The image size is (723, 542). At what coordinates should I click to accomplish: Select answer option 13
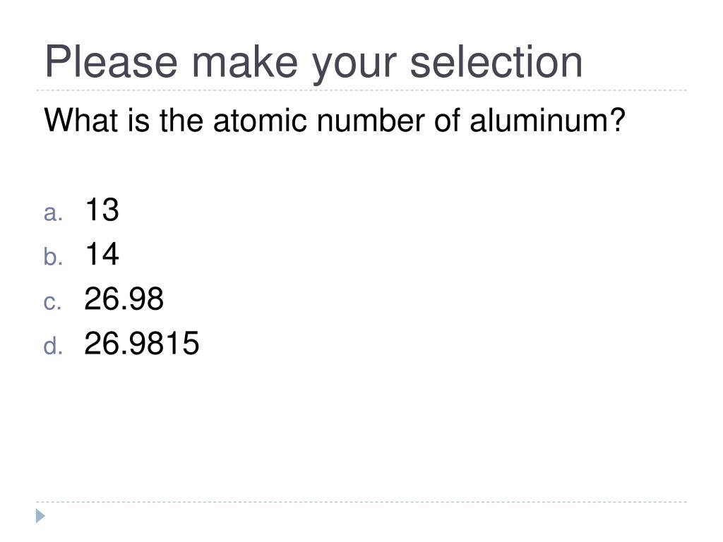(102, 210)
